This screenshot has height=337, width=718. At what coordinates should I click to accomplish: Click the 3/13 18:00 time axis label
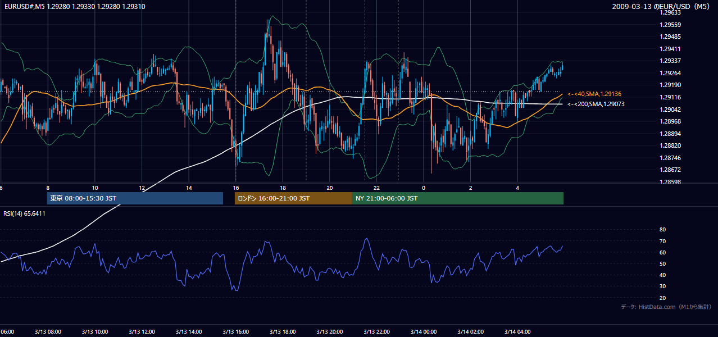pos(283,331)
